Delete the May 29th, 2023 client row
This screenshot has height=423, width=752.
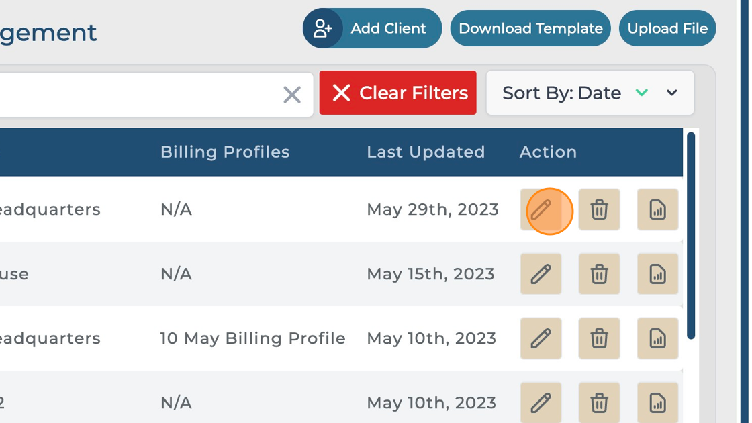599,210
